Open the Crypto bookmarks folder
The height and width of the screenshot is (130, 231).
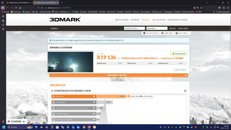pos(83,12)
